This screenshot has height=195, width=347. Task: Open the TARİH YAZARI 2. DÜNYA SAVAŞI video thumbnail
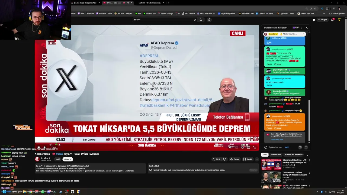click(x=271, y=177)
